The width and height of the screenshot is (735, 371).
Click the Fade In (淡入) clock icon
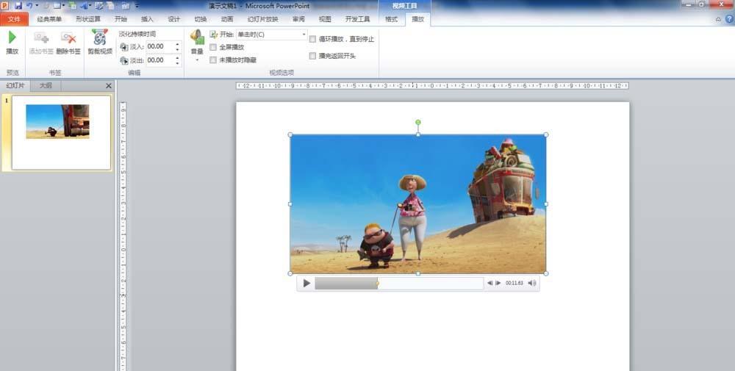tap(124, 47)
